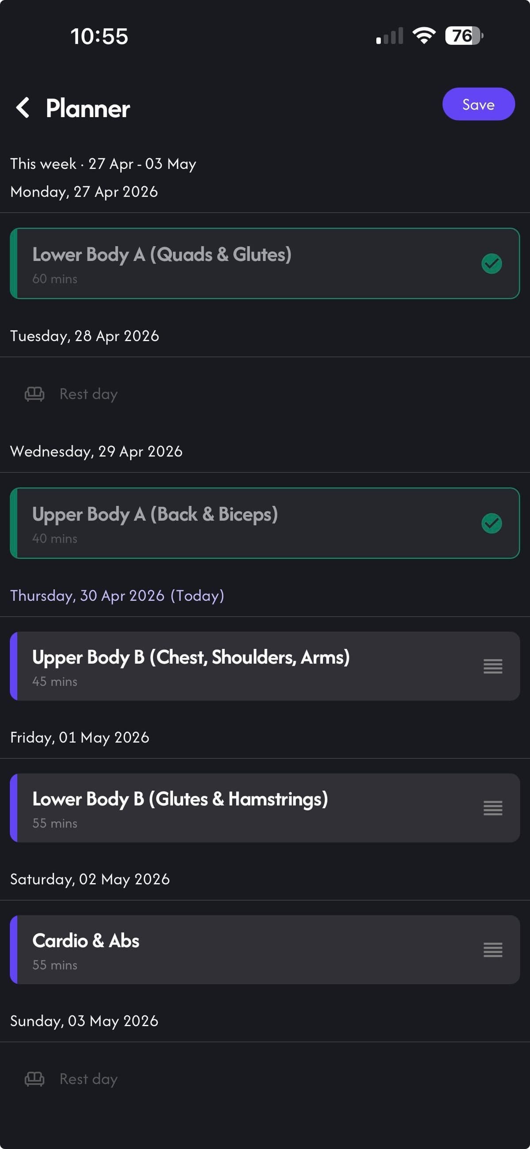This screenshot has height=1149, width=530.
Task: Tap Sunday's Rest day label
Action: click(x=88, y=1079)
